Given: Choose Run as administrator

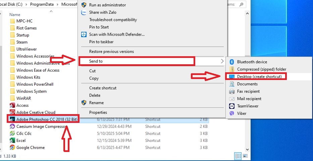Looking at the screenshot, I should [x=107, y=5].
